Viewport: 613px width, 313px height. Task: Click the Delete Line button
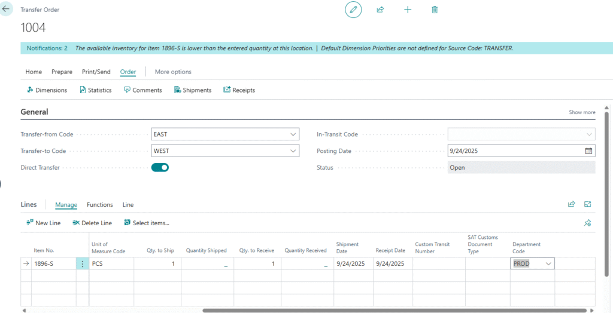pyautogui.click(x=92, y=223)
